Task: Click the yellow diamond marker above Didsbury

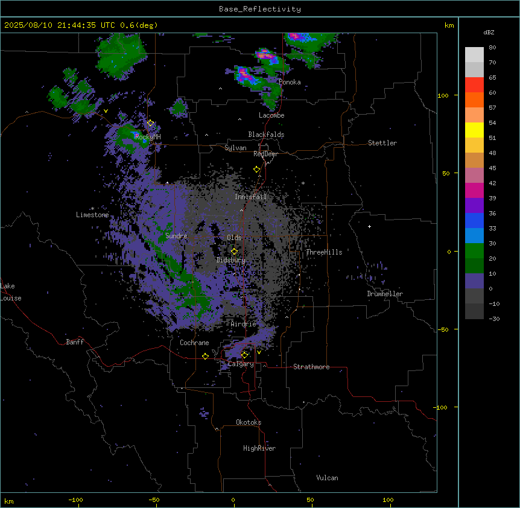Action: coord(234,252)
